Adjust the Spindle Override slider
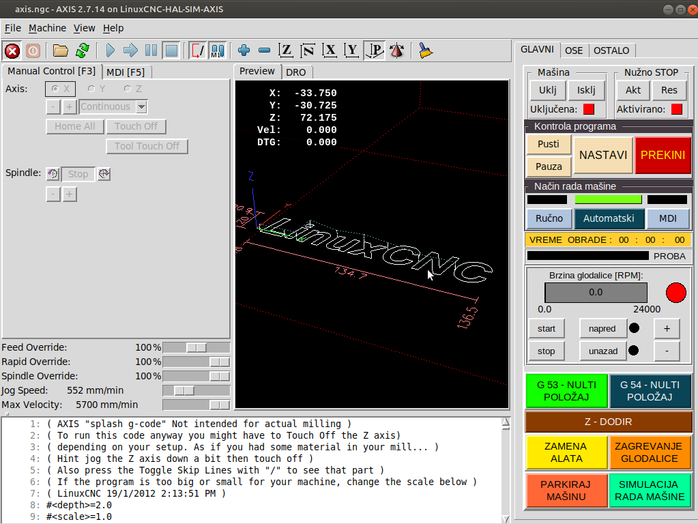Screen dimensions: 698x524 [x=197, y=376]
